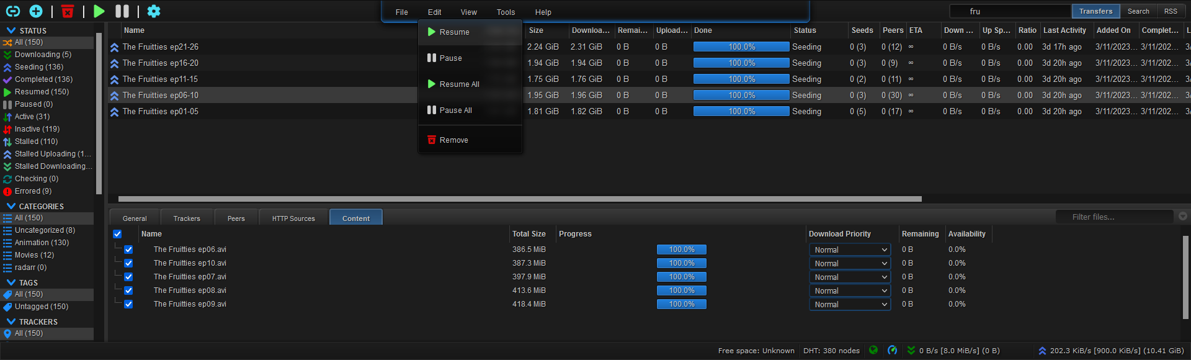Screen dimensions: 1191x360
Task: Choose Pause in the Edit menu
Action: [x=470, y=58]
